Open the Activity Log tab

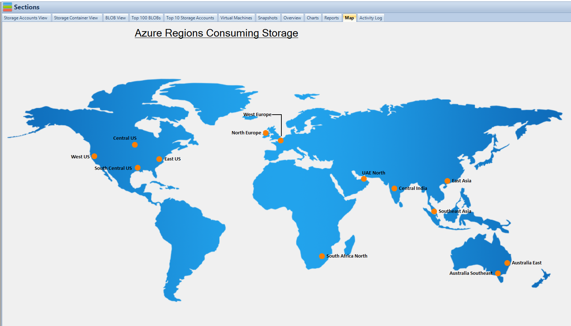point(371,18)
